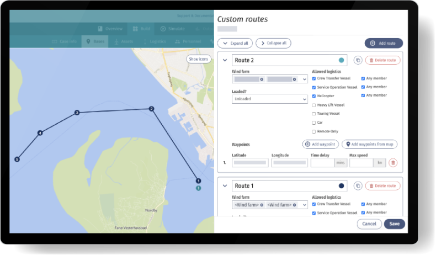Open the Loaded? dropdown showing Unloaded
The image size is (436, 255).
(x=269, y=99)
